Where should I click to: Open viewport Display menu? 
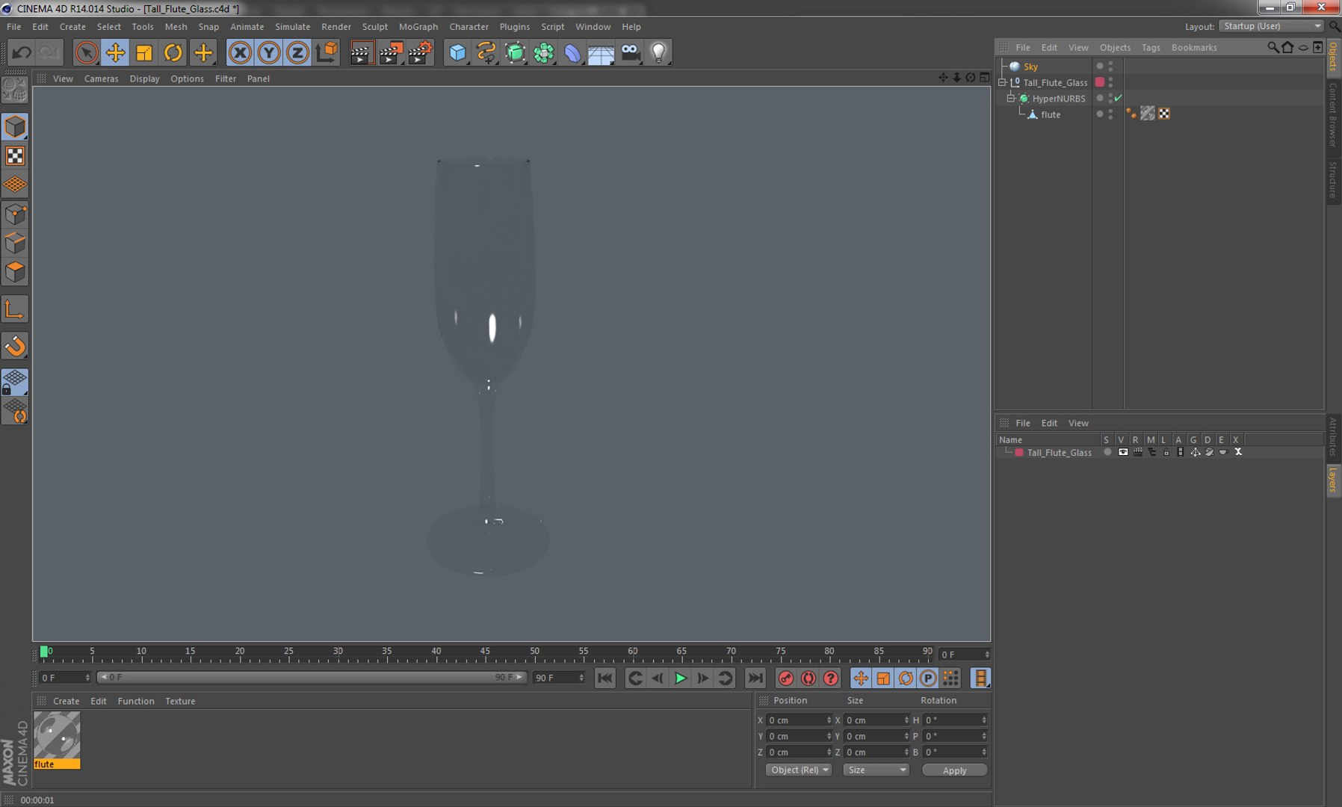coord(144,78)
